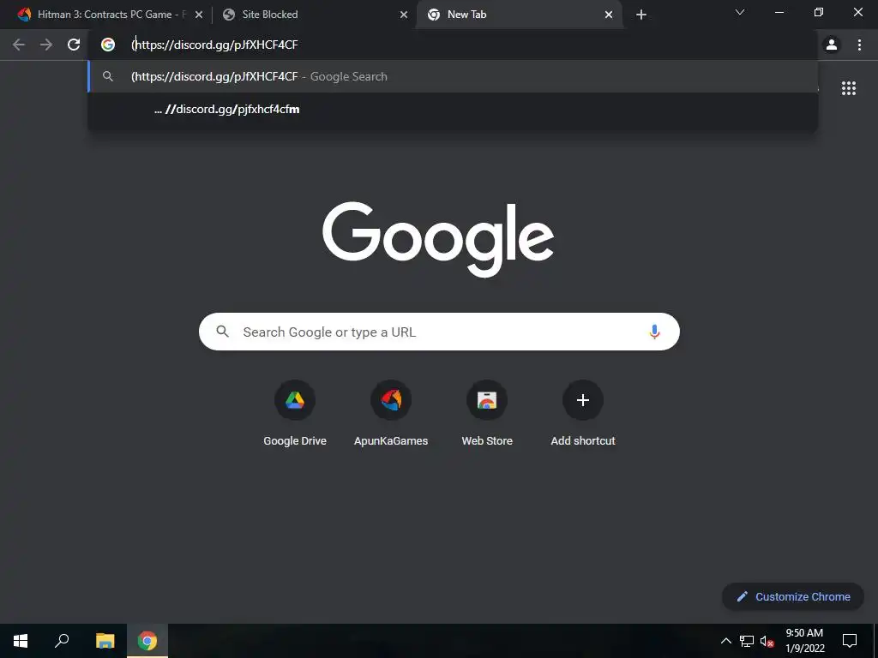The image size is (878, 658).
Task: Open Web Store shortcut
Action: tap(487, 415)
